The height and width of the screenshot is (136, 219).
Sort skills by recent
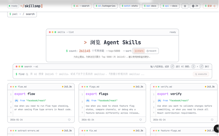[152, 51]
